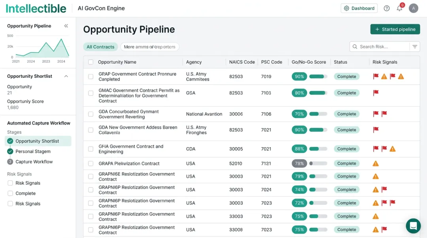Click red flag in 33008 row
The image size is (427, 238).
(384, 229)
